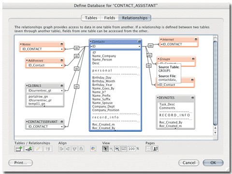Click the rightmost icon in the Align group
232x174 pixels.
(x=81, y=149)
